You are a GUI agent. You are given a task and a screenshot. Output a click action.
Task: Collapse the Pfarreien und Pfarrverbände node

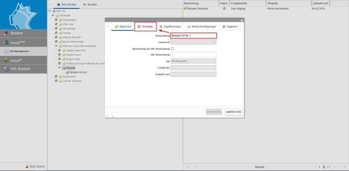(x=56, y=46)
